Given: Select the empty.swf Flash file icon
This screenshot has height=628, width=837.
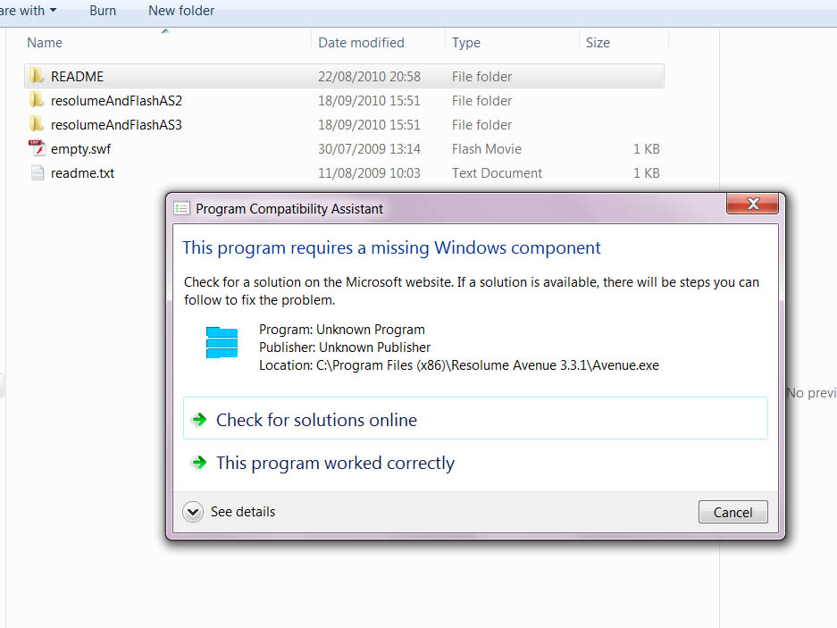Looking at the screenshot, I should (37, 148).
